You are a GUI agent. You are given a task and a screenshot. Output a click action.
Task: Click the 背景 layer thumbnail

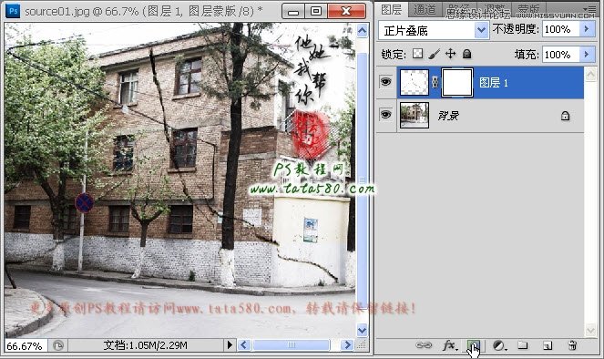coord(415,115)
